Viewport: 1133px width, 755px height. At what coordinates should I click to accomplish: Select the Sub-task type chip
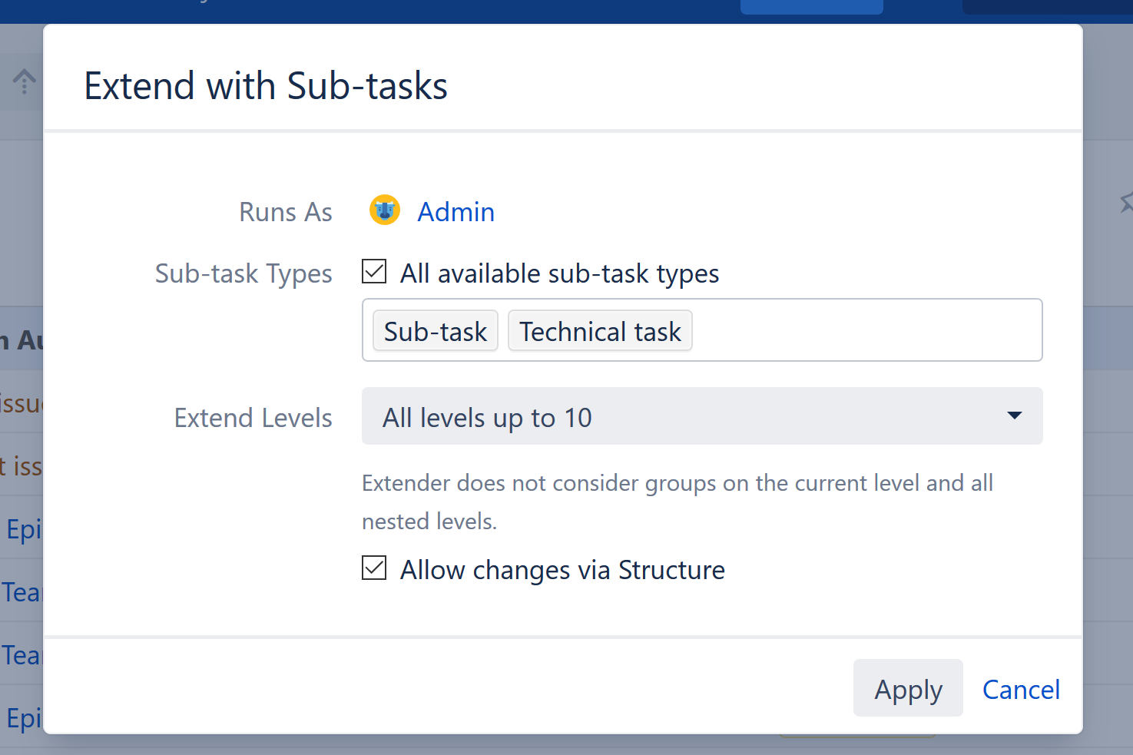point(435,330)
